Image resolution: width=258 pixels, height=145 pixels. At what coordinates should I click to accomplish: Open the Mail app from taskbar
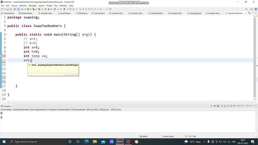[103, 142]
